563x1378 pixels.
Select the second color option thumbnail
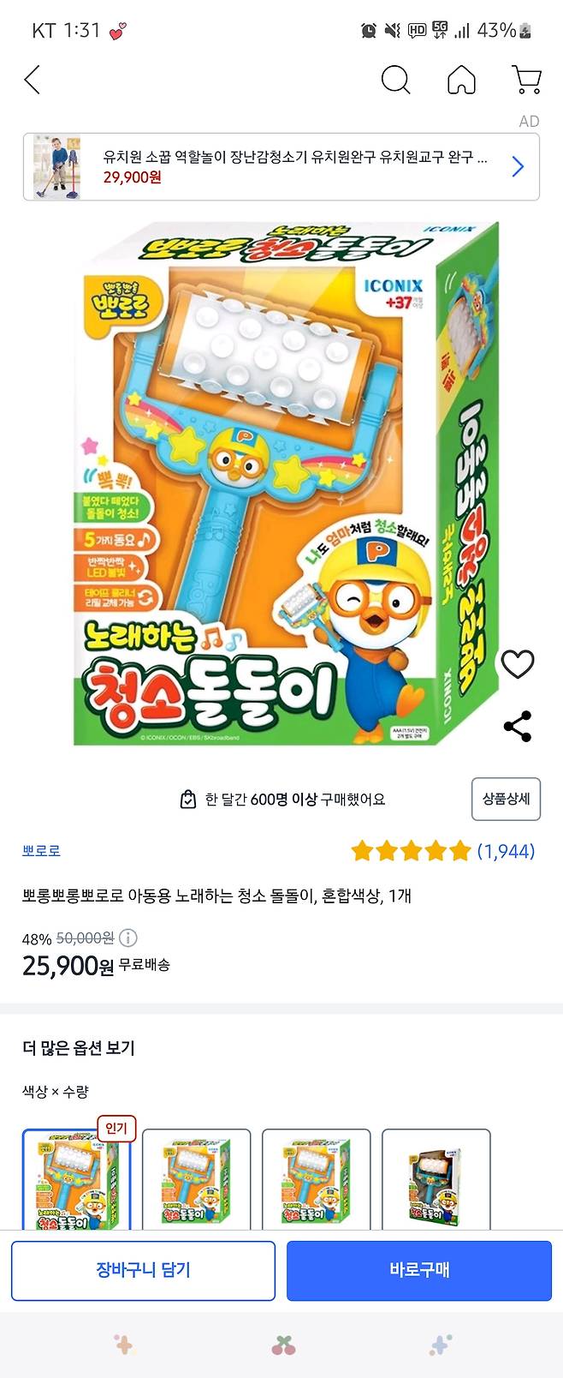pos(196,1180)
